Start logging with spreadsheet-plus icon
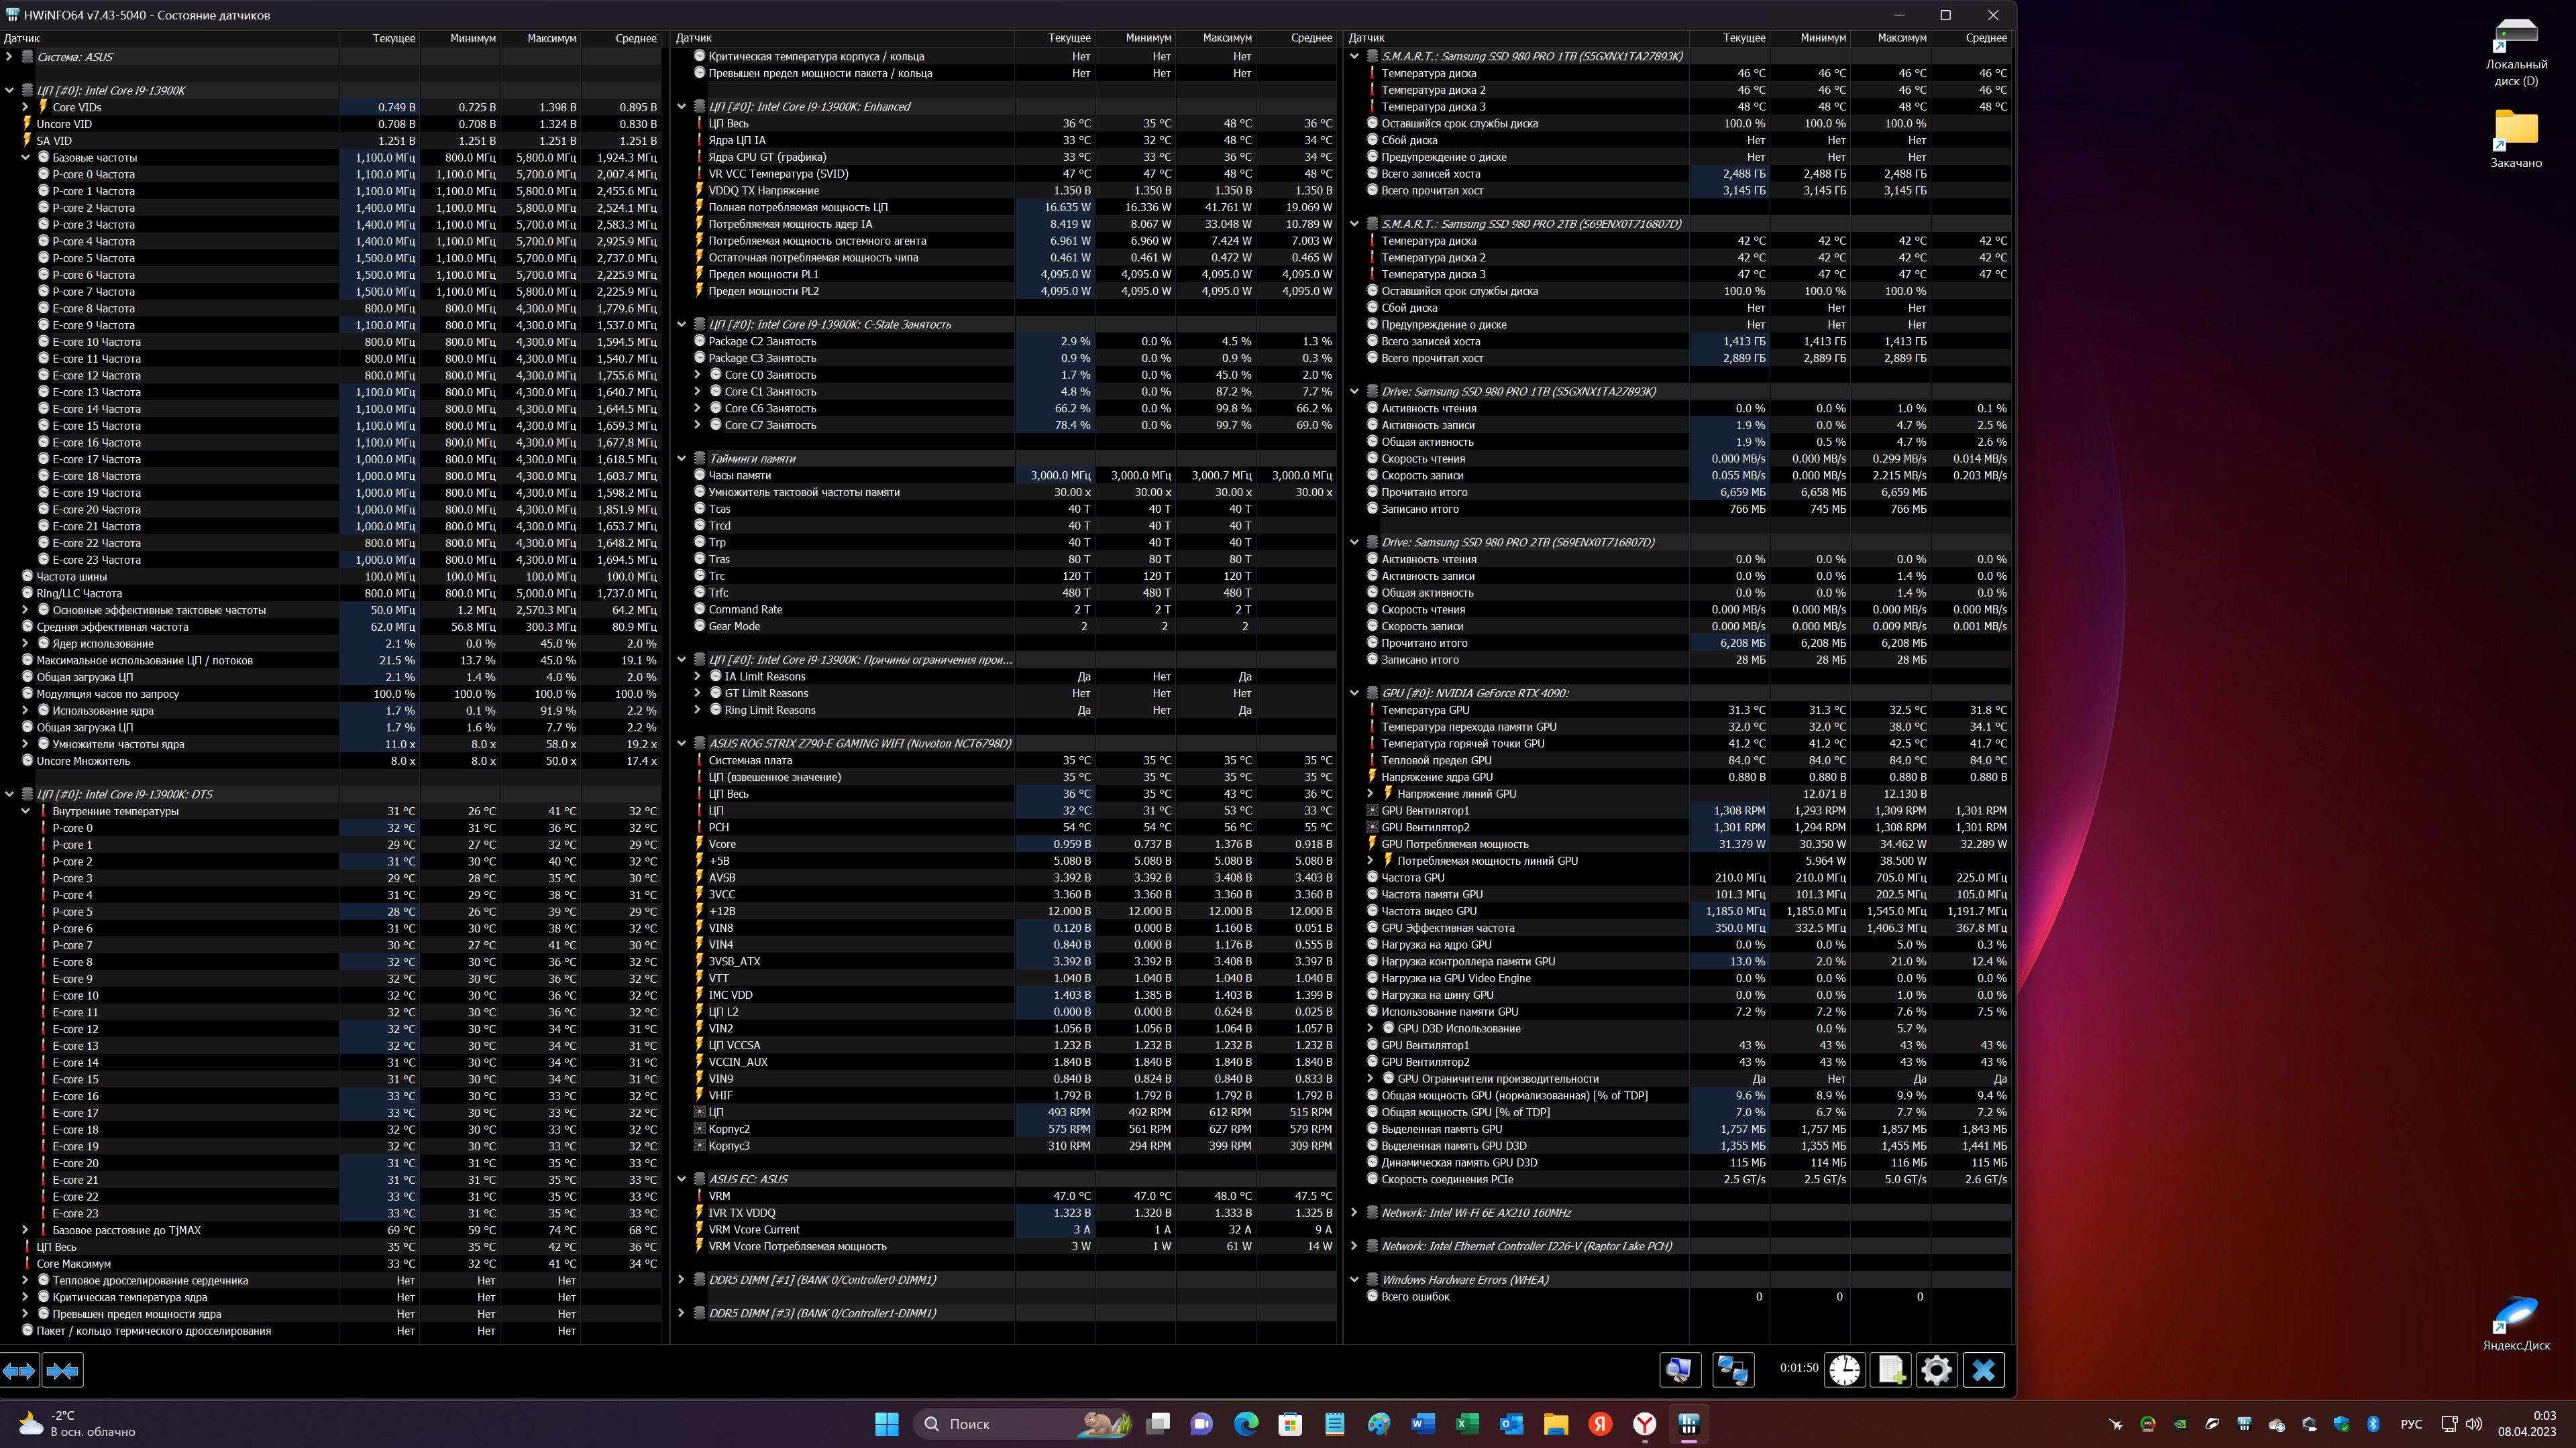The height and width of the screenshot is (1448, 2576). tap(1890, 1370)
